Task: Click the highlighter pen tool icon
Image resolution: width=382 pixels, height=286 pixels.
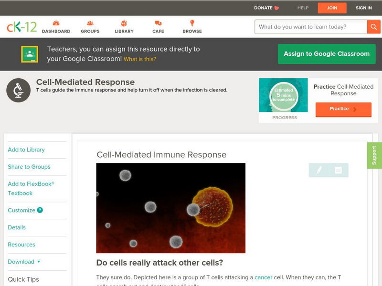Action: [319, 170]
